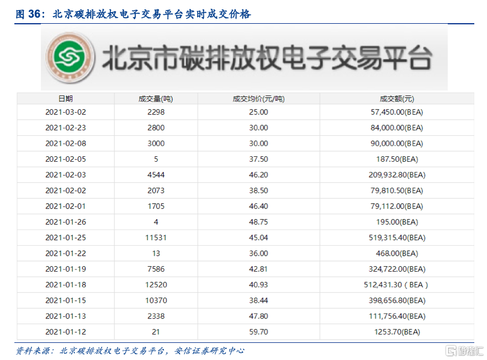Select volume 21 in the 2021-01-12 row

pyautogui.click(x=156, y=332)
